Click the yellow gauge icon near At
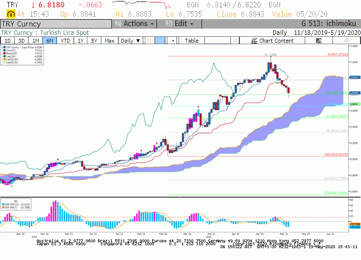The width and height of the screenshot is (361, 260). [x=11, y=14]
